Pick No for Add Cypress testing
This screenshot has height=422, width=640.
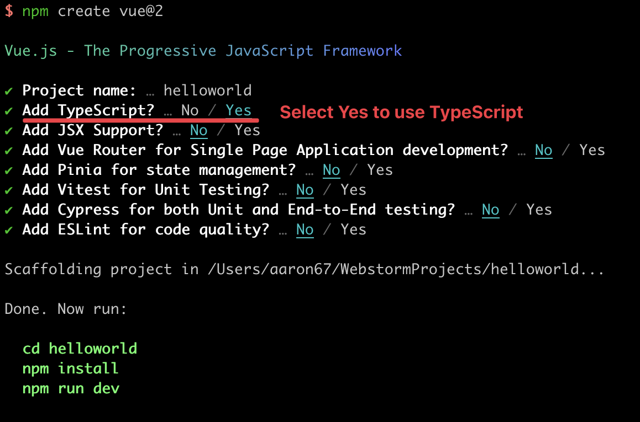[490, 210]
